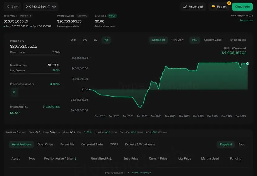Show PnL chart mode
The width and height of the screenshot is (257, 176).
(x=195, y=40)
